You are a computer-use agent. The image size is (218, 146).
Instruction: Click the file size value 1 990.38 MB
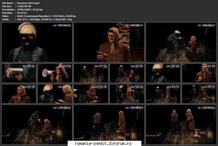point(24,6)
